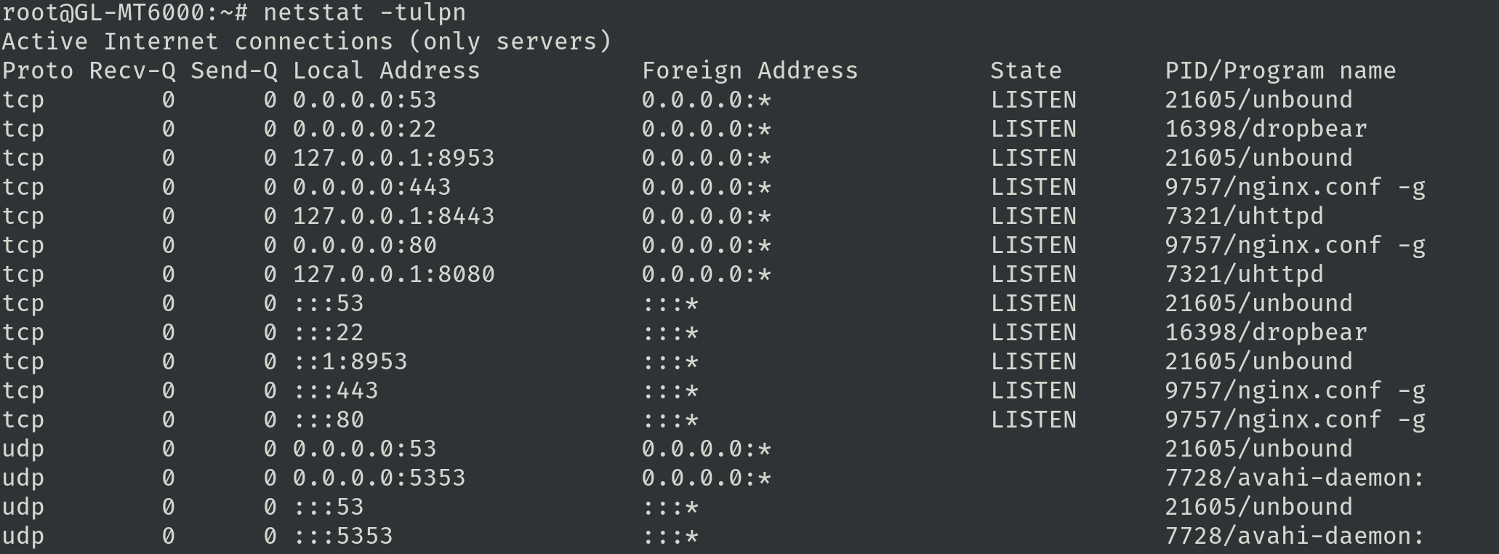Click local address 127.0.0.1:8953
The height and width of the screenshot is (554, 1499).
pyautogui.click(x=393, y=158)
